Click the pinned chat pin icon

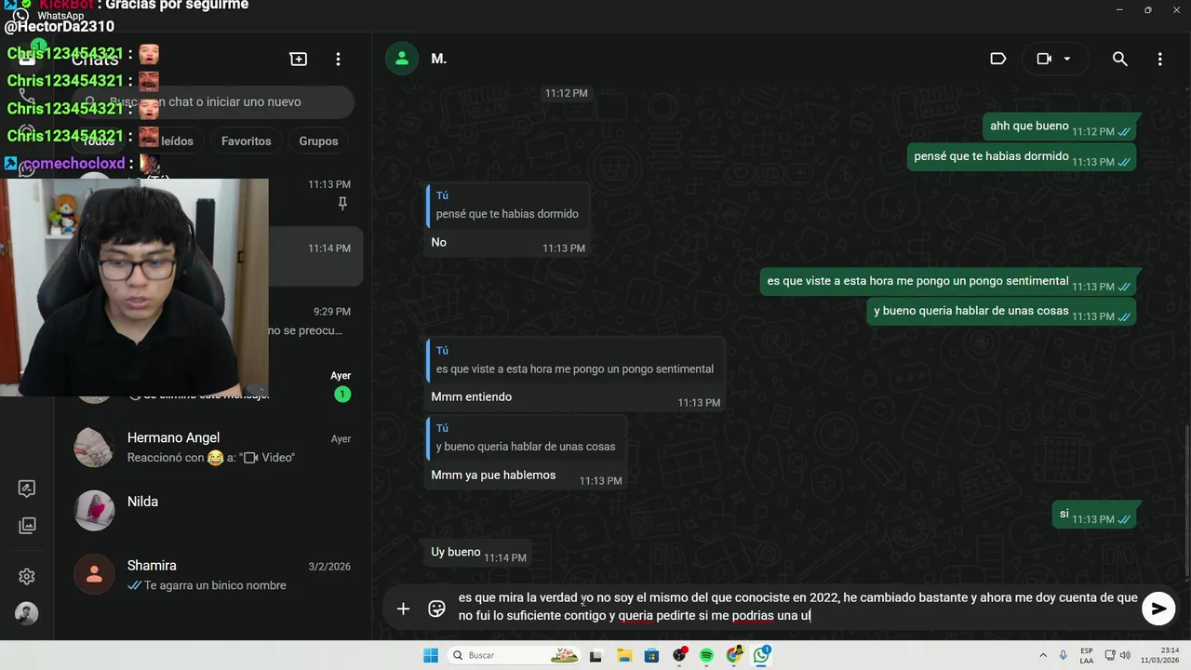[342, 203]
